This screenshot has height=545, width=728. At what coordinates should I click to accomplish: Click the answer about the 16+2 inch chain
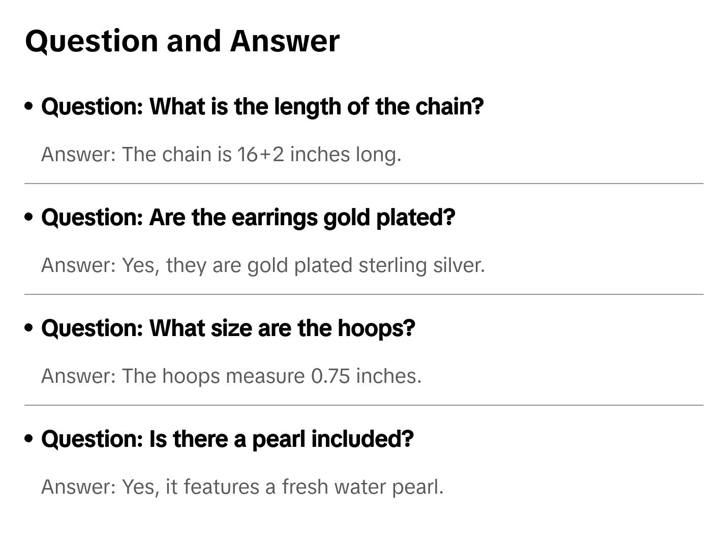(x=221, y=155)
